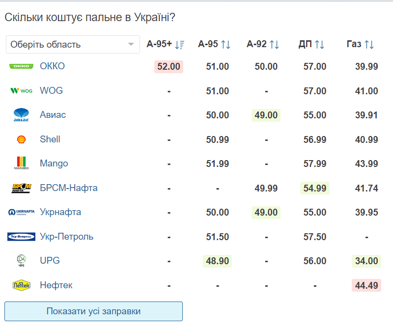This screenshot has height=330, width=393.
Task: Open the БРСМ-Нафта station name link
Action: 69,188
